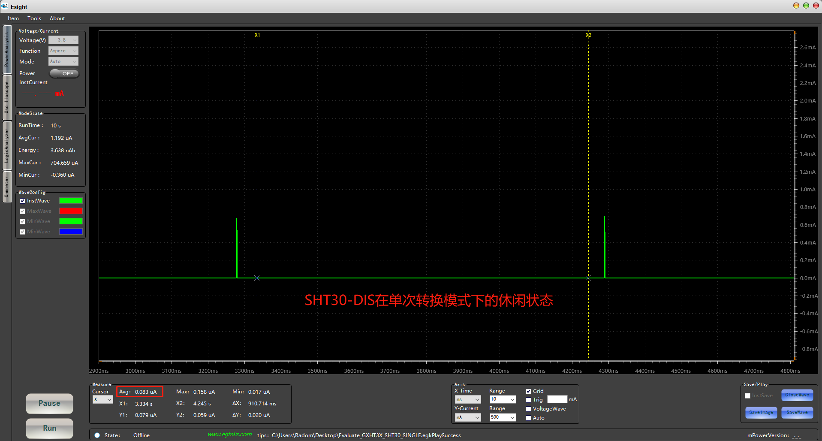This screenshot has width=822, height=441.
Task: Expand the Cursor type dropdown
Action: pos(103,400)
